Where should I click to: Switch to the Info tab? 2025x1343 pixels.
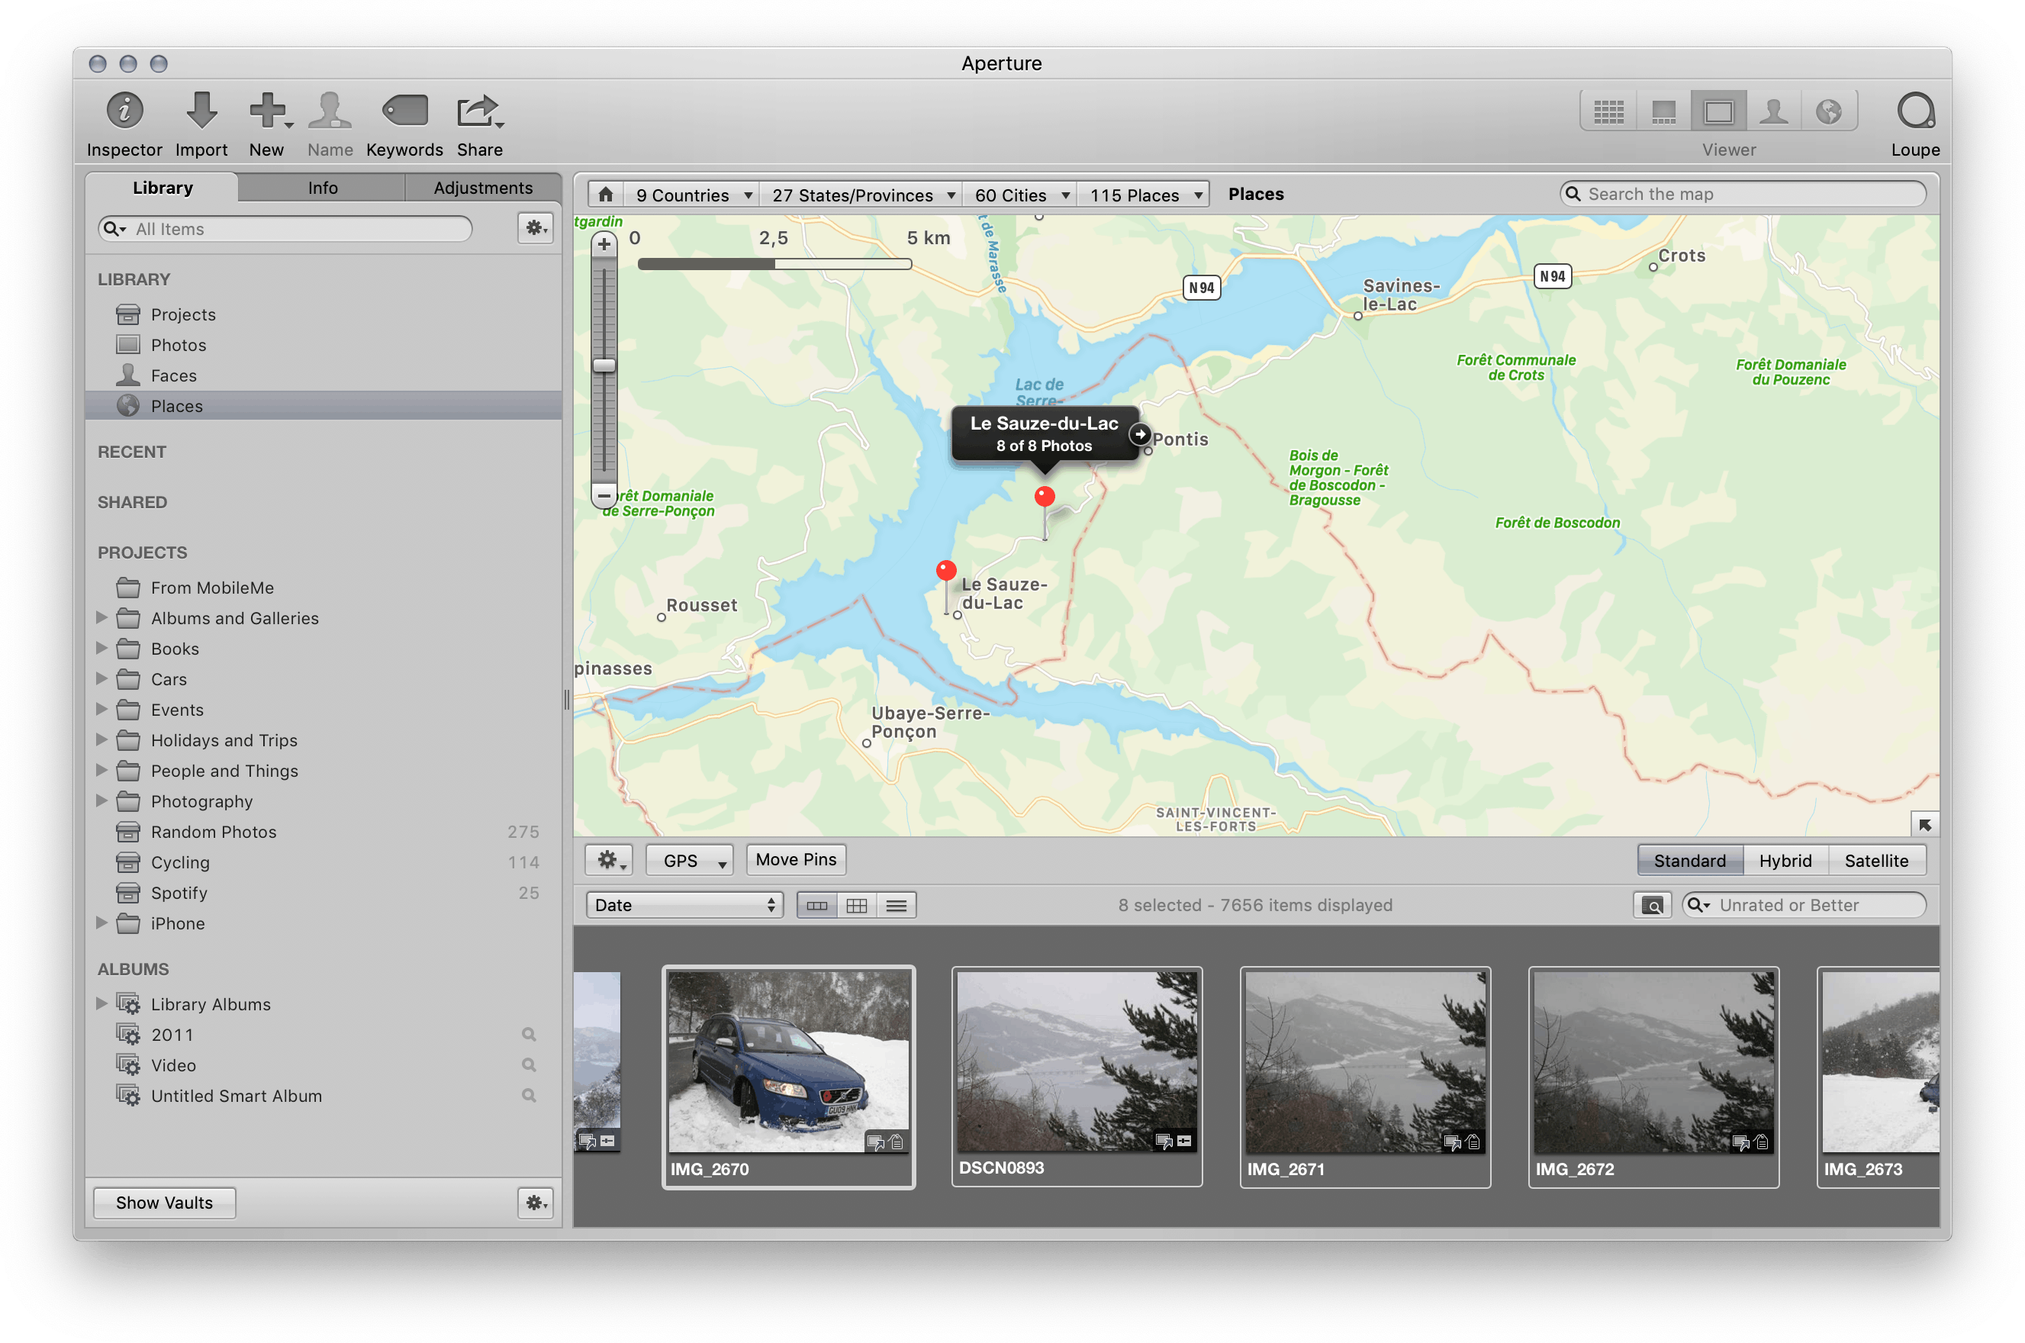click(x=323, y=188)
